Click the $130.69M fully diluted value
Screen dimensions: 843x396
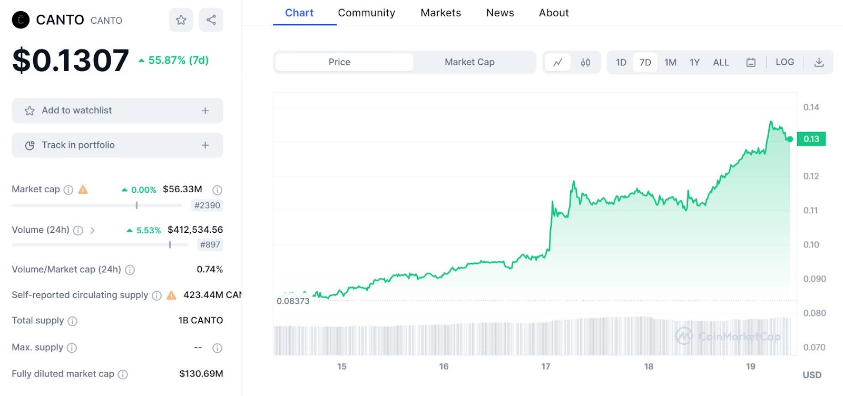coord(201,374)
